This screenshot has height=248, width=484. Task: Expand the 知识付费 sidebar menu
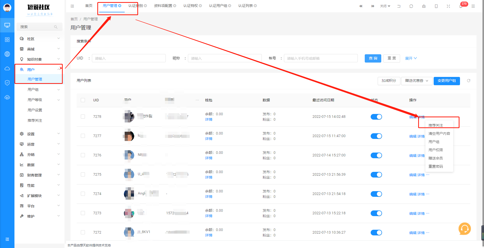39,59
